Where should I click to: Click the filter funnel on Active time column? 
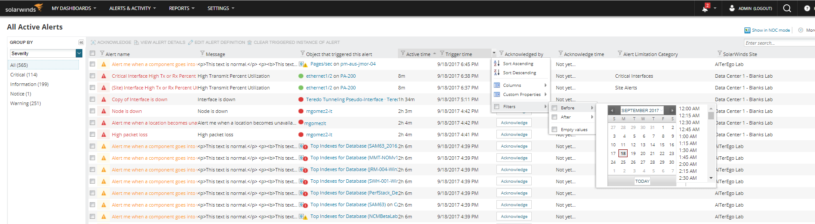click(403, 53)
